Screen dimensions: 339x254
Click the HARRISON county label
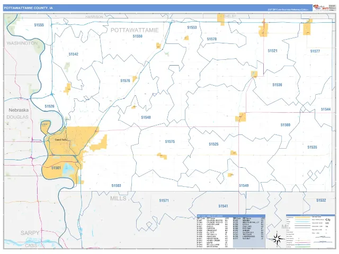(94, 17)
